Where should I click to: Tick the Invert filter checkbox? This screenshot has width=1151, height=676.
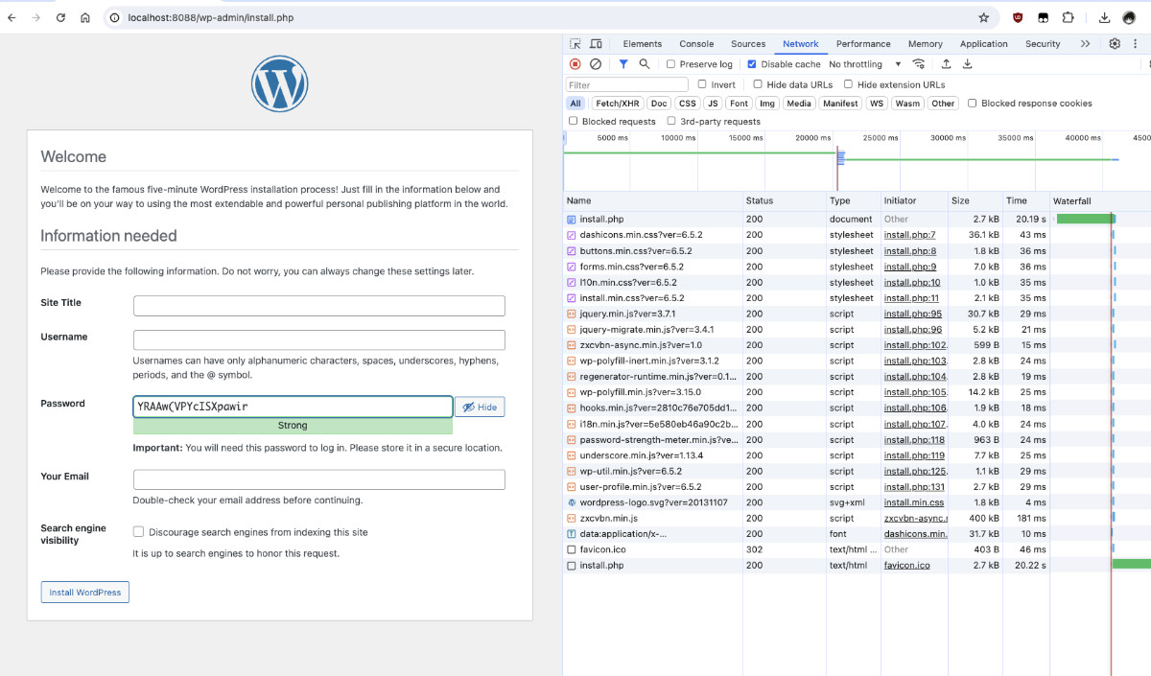702,84
